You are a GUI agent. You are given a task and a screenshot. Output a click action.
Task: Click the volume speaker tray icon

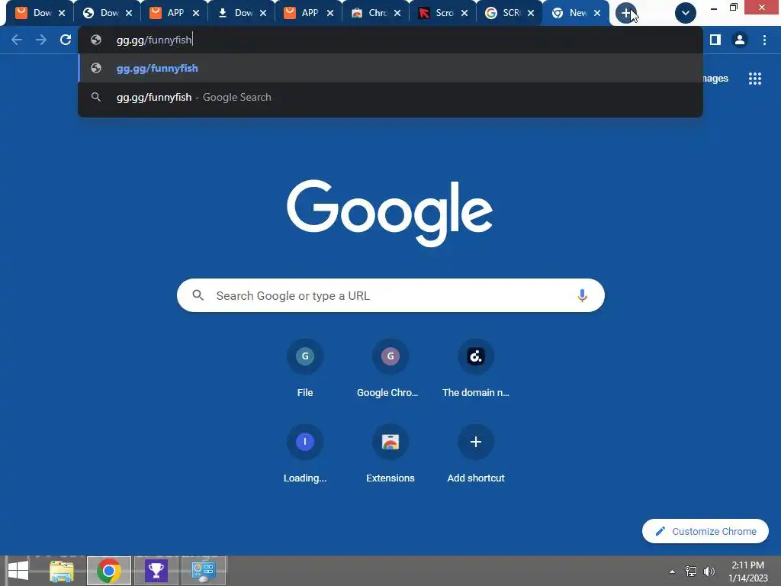[x=709, y=571]
